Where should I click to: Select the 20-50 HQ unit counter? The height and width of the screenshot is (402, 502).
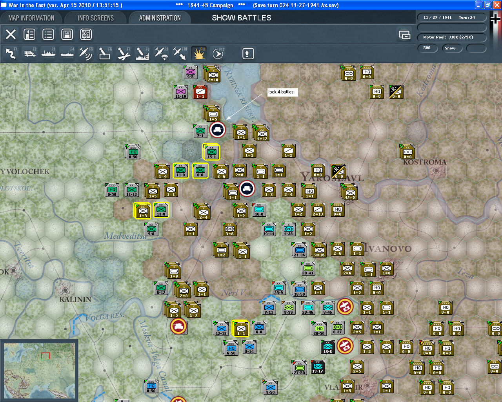[319, 329]
